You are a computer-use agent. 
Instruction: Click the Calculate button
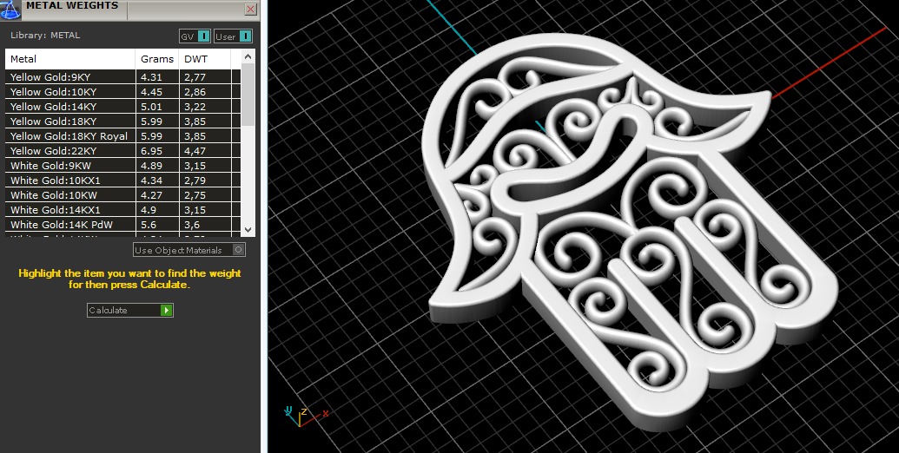130,310
